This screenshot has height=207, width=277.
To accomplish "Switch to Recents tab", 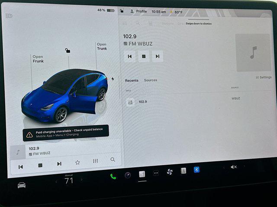I will (132, 81).
